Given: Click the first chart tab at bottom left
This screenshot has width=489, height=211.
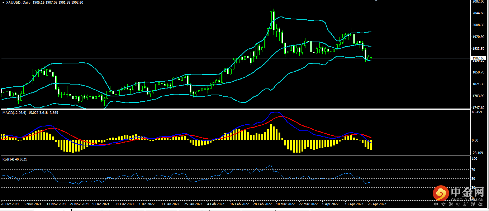Looking at the screenshot, I should (16, 210).
